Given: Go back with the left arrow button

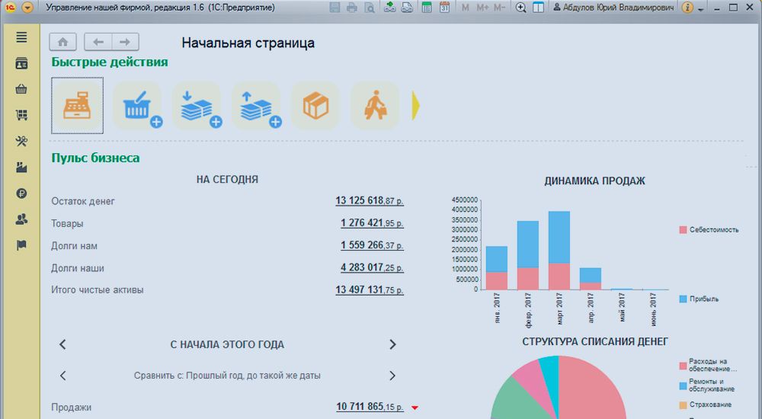Looking at the screenshot, I should [98, 43].
